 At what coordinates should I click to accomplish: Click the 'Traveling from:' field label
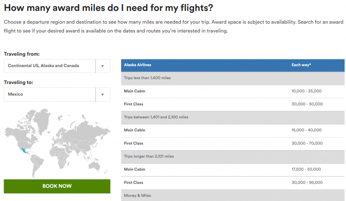[x=25, y=54]
